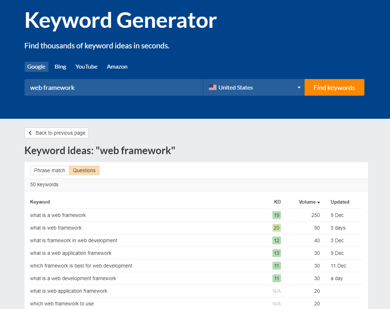Switch to the Phrase match toggle
390x309 pixels.
pyautogui.click(x=50, y=170)
